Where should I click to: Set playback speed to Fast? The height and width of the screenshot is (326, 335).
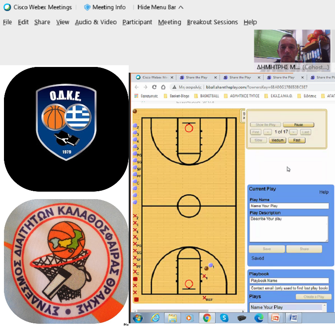click(x=297, y=140)
